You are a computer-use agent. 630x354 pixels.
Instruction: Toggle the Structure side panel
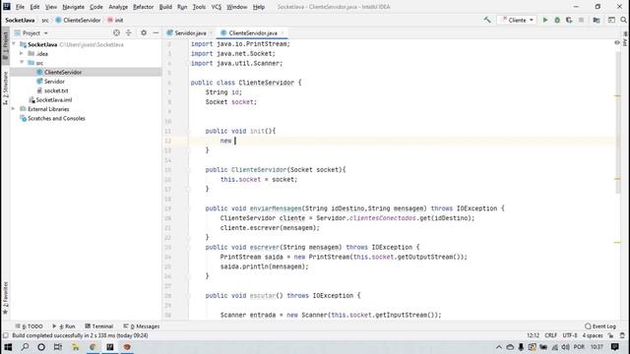[5, 88]
